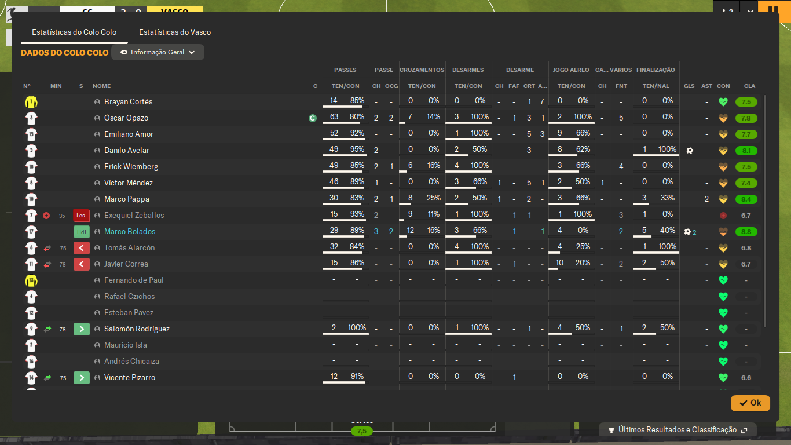Sort by the AST column header
Image resolution: width=791 pixels, height=445 pixels.
point(707,86)
